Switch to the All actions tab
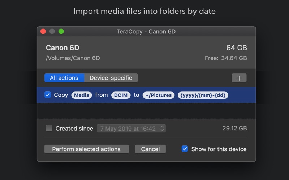289x180 pixels. (x=64, y=78)
